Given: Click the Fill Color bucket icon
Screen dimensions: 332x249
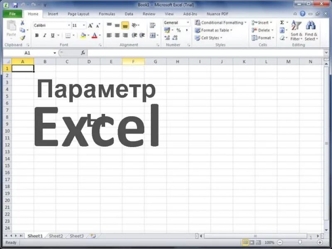Looking at the screenshot, I should click(x=83, y=35).
